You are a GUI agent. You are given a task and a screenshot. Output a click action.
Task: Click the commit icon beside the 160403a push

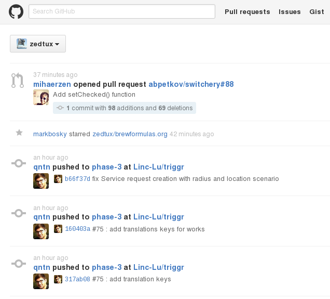18,213
